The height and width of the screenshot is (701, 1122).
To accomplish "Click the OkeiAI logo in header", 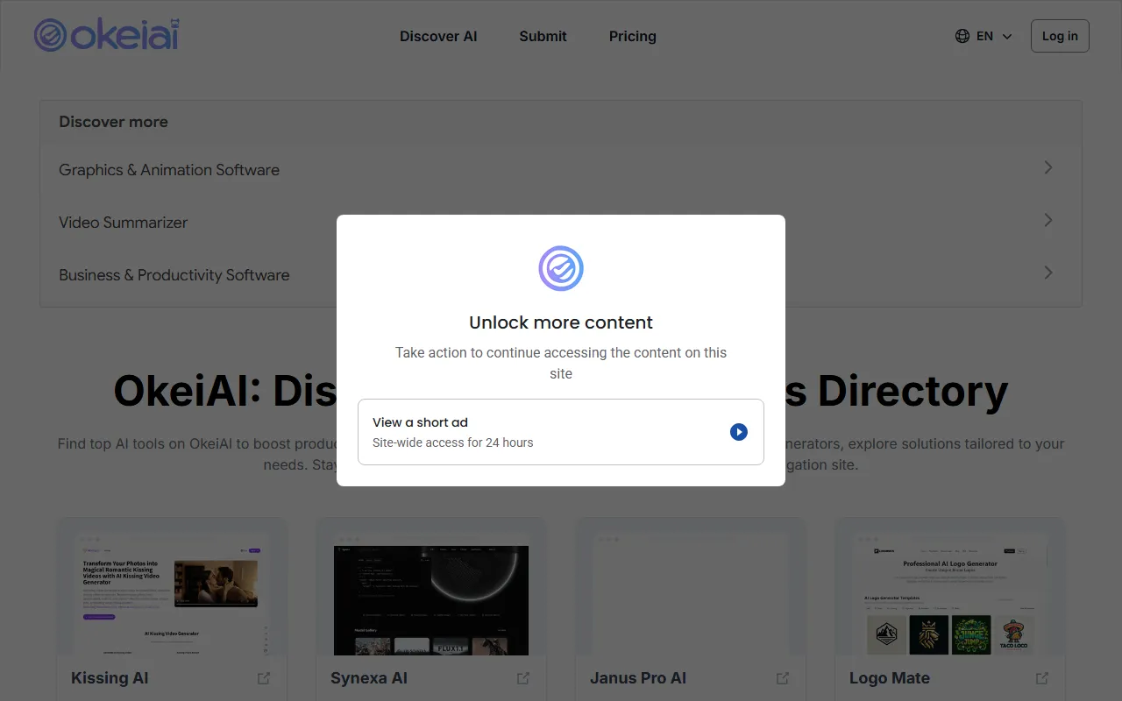I will pyautogui.click(x=107, y=36).
